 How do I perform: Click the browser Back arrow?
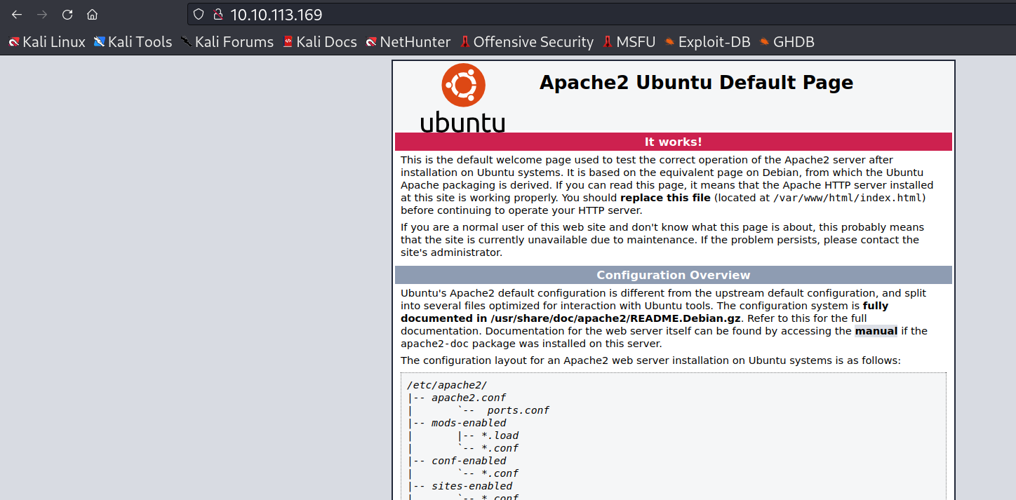pyautogui.click(x=17, y=14)
